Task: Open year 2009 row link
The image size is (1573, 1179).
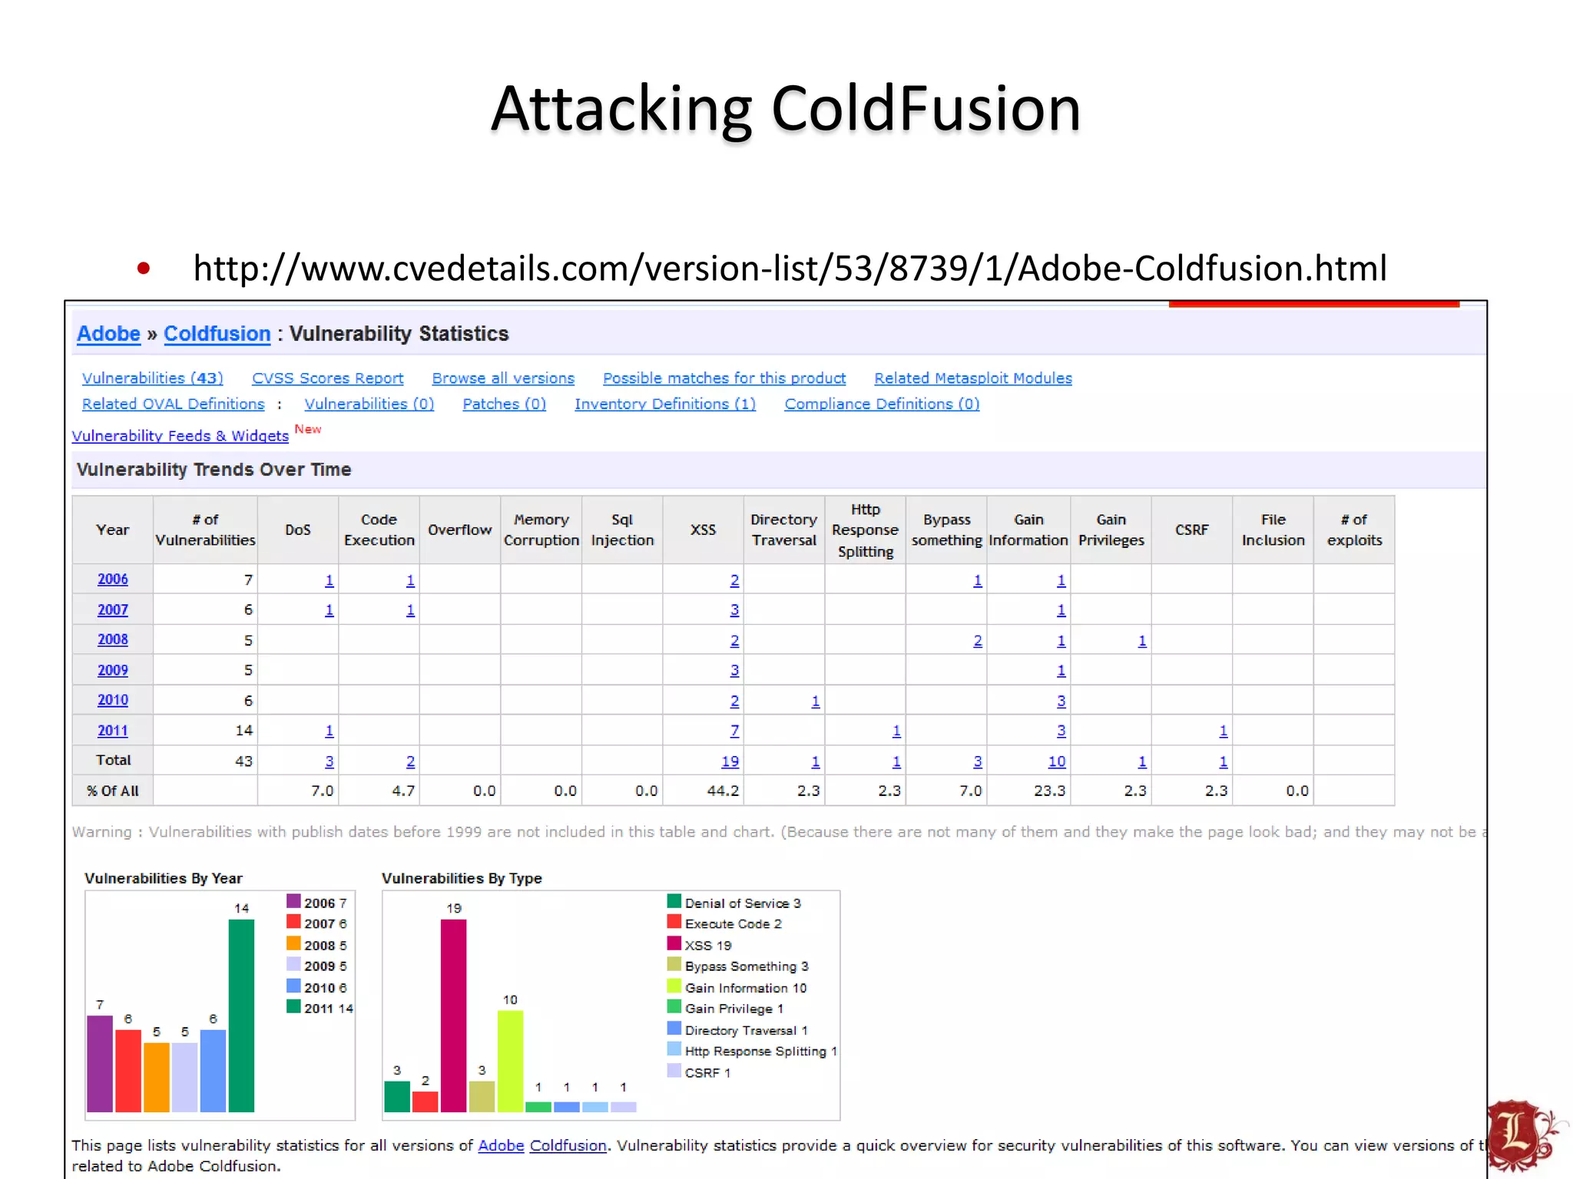Action: [113, 670]
